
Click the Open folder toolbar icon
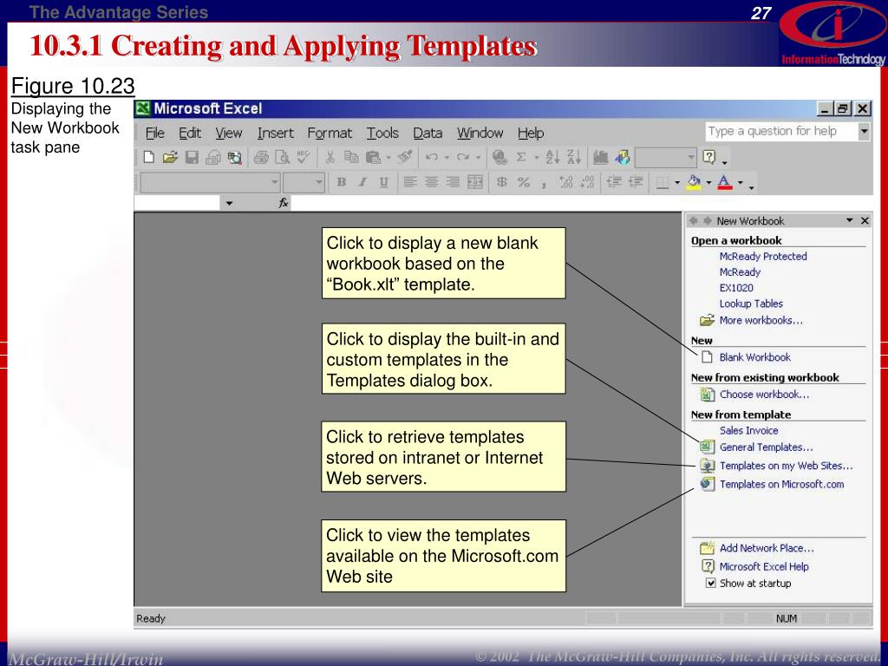tap(170, 157)
